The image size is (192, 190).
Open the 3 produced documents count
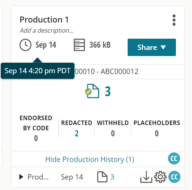coord(108,91)
